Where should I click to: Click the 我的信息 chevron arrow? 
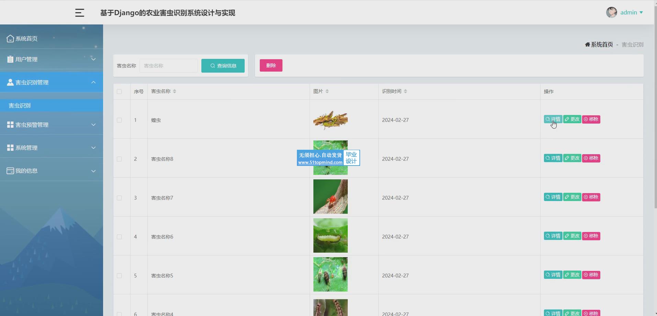(93, 171)
